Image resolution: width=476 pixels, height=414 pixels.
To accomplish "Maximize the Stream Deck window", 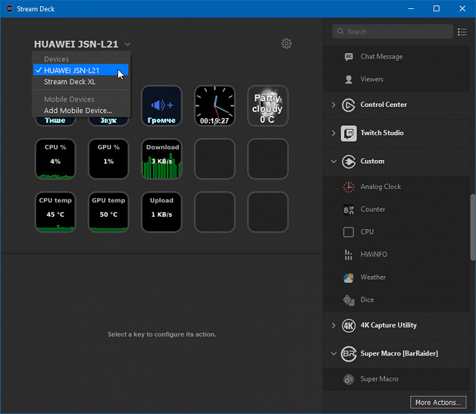I will (x=436, y=8).
